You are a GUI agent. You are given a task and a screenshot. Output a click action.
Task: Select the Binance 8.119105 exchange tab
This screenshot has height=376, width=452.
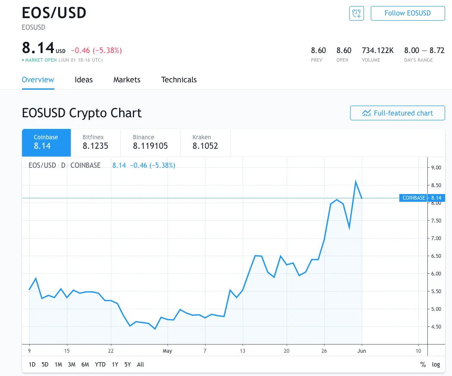click(x=151, y=143)
